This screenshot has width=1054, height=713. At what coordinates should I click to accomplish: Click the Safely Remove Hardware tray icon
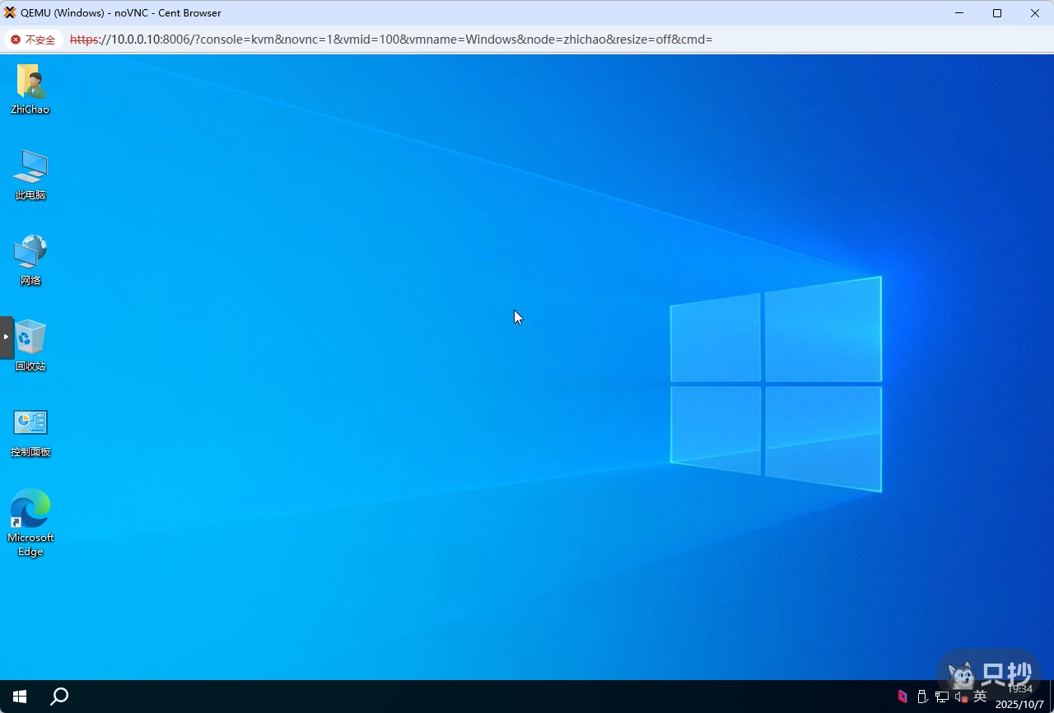[x=922, y=696]
